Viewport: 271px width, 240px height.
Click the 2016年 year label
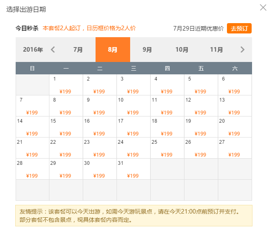pyautogui.click(x=33, y=50)
